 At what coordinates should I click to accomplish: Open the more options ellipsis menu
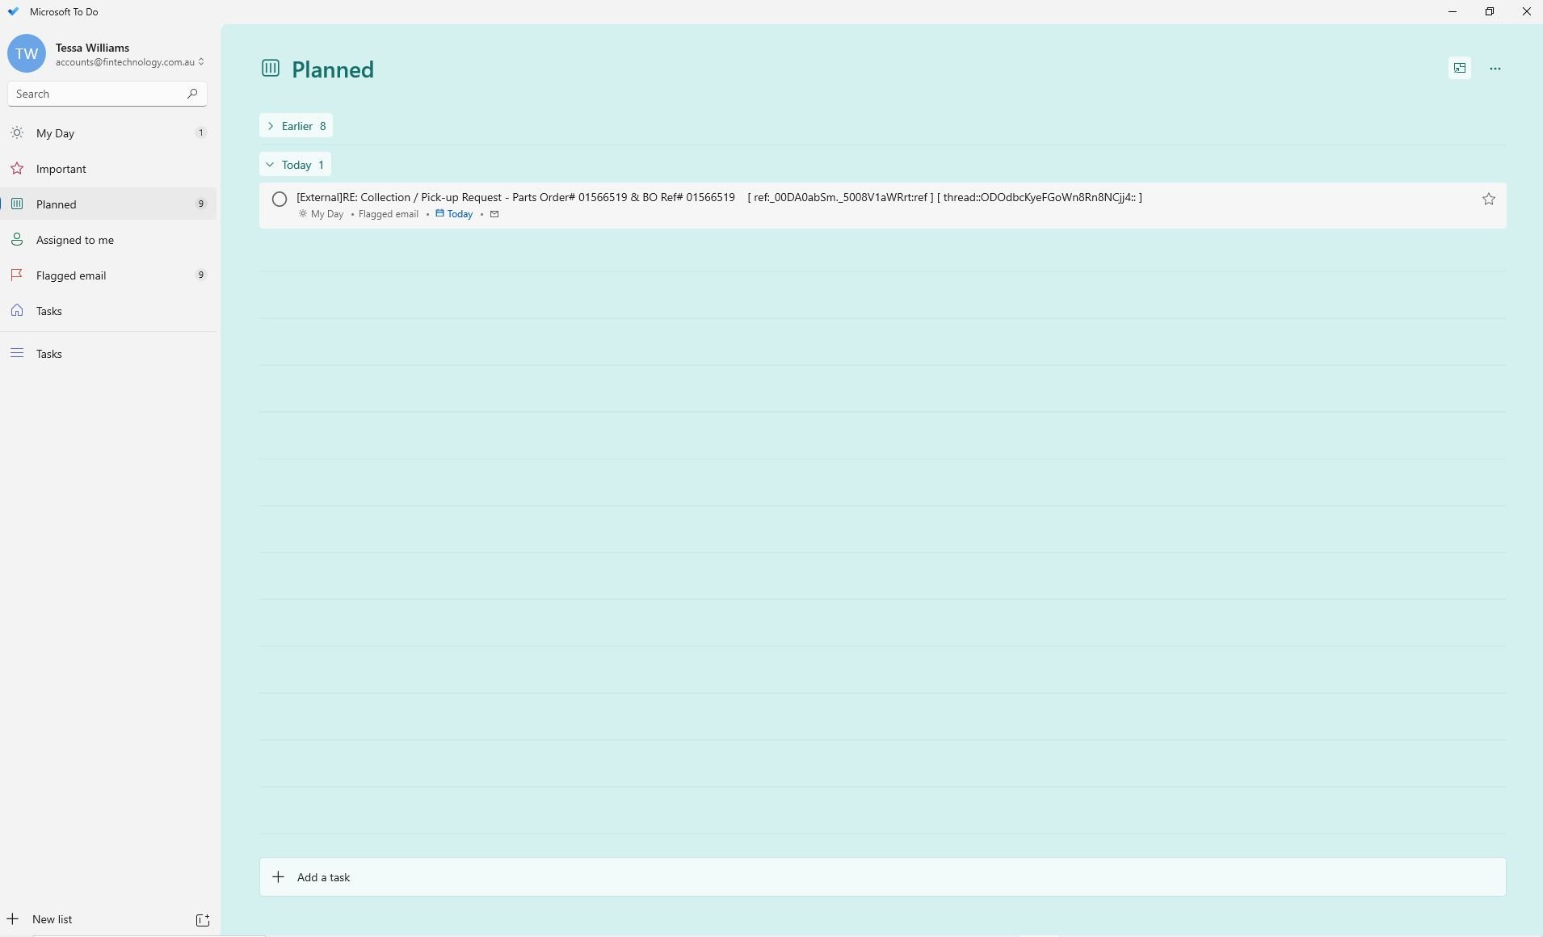coord(1495,69)
